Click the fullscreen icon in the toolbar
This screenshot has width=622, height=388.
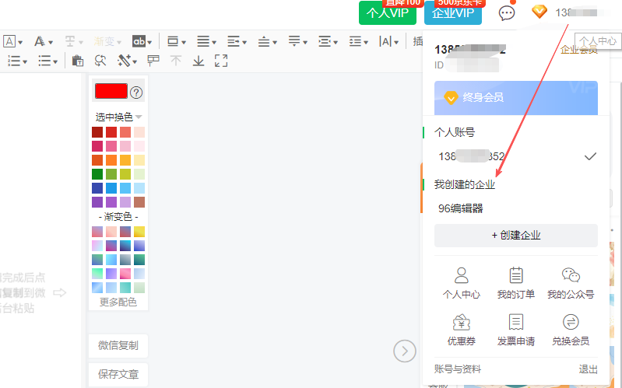(220, 61)
